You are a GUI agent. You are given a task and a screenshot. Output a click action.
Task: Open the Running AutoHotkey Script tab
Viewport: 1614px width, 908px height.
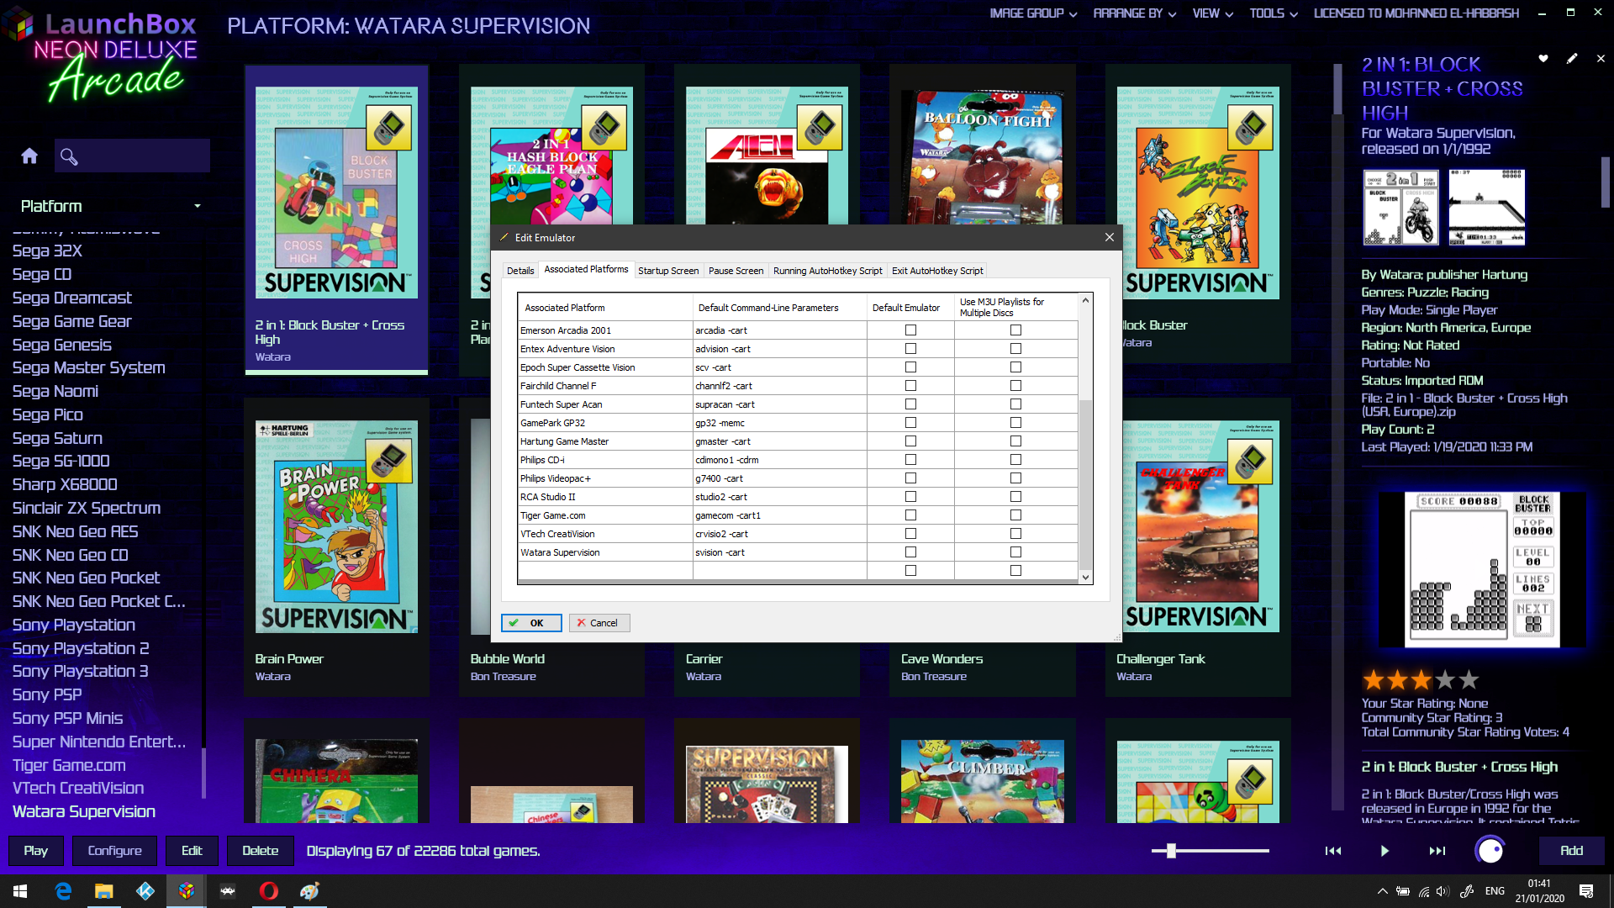point(827,271)
